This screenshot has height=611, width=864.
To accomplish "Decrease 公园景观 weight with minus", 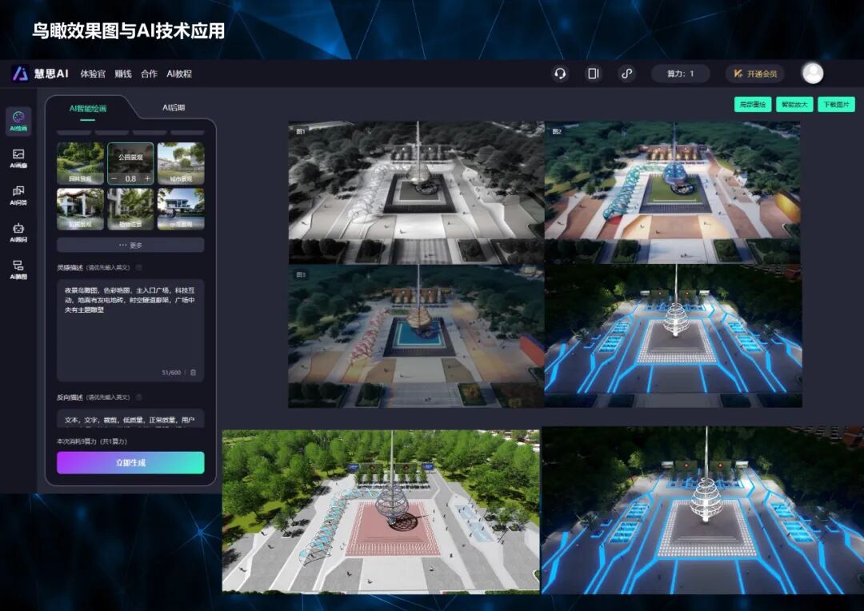I will point(114,178).
